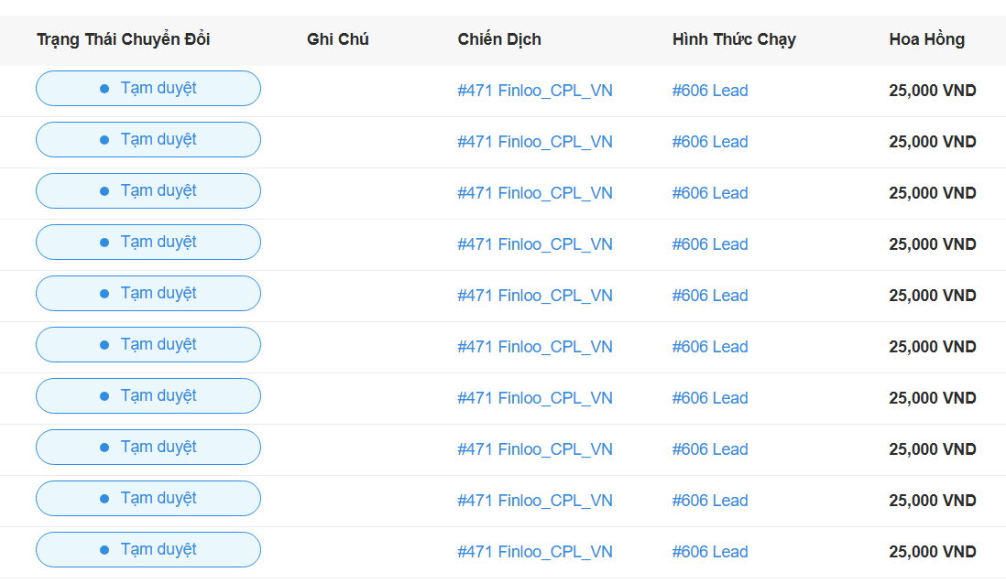This screenshot has width=1006, height=583.
Task: Open the #606 Lead link in seventh row
Action: [x=710, y=398]
